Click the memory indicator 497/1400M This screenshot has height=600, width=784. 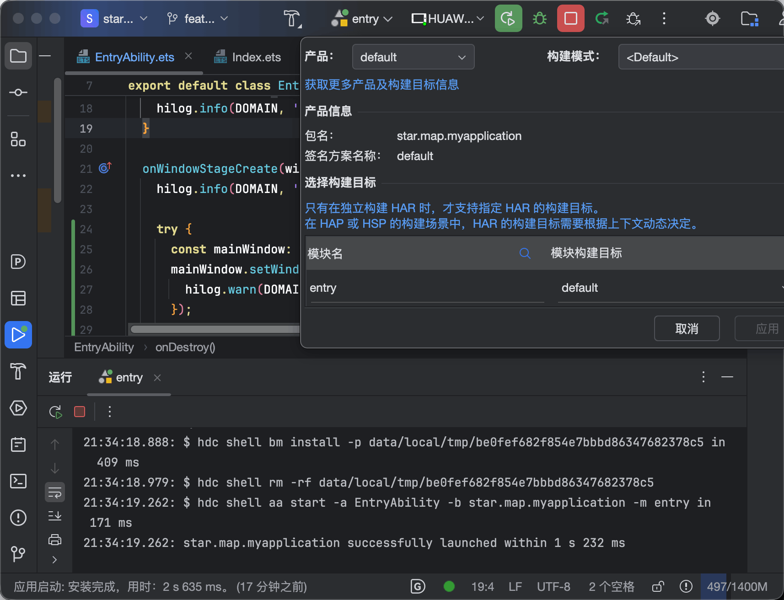(x=737, y=586)
